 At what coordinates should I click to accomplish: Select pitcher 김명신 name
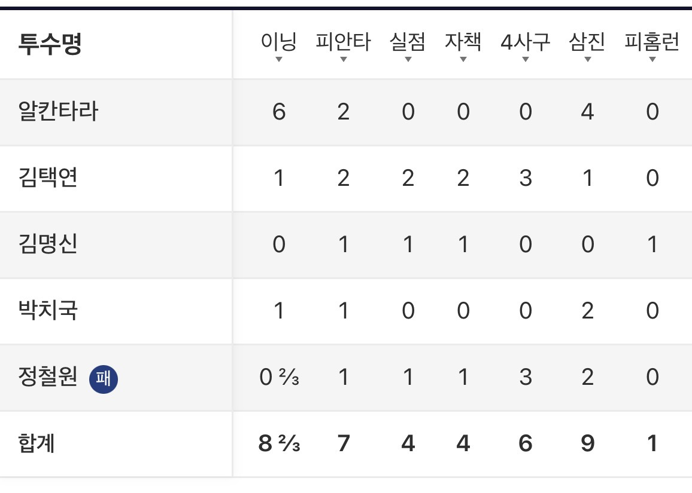(x=48, y=244)
